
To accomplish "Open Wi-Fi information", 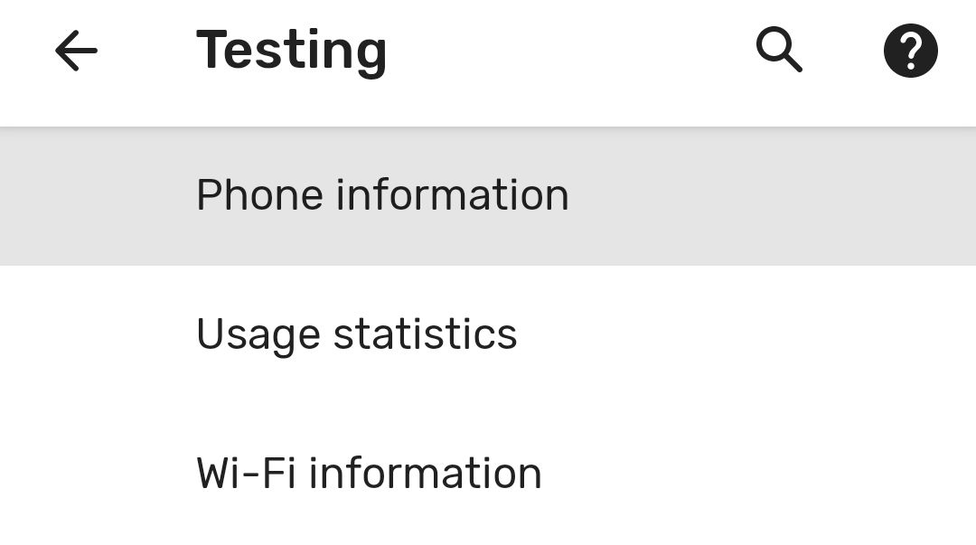I will [369, 474].
